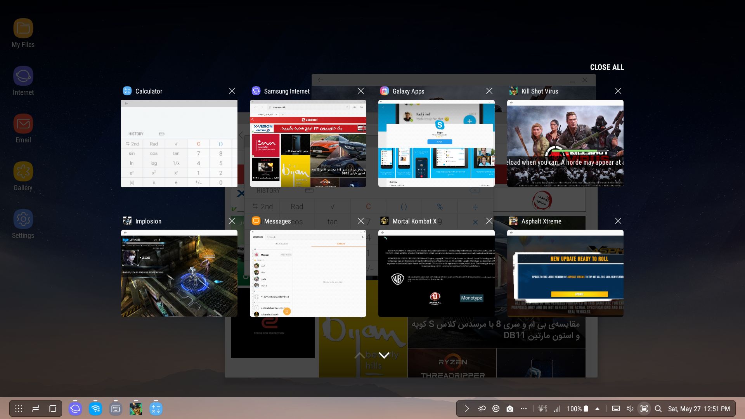The image size is (745, 419).
Task: Click the recents button in taskbar
Action: [x=36, y=409]
